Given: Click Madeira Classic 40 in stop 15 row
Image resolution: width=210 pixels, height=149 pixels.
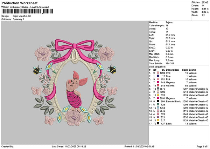Looking at the screenshot, I should 198,117.
